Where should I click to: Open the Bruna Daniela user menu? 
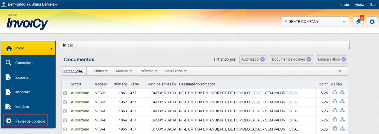pos(32,4)
